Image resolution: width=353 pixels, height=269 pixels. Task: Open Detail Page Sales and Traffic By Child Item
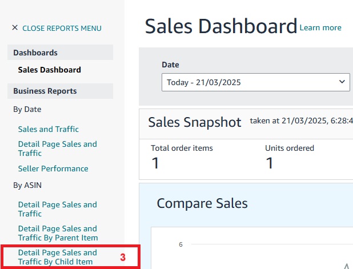(x=58, y=257)
